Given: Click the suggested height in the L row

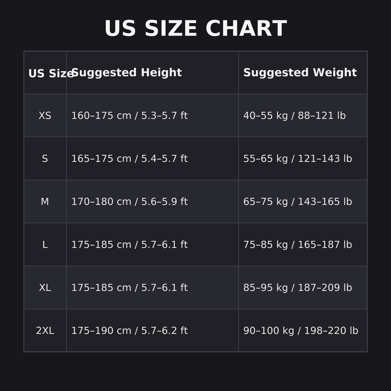Looking at the screenshot, I should coord(129,245).
